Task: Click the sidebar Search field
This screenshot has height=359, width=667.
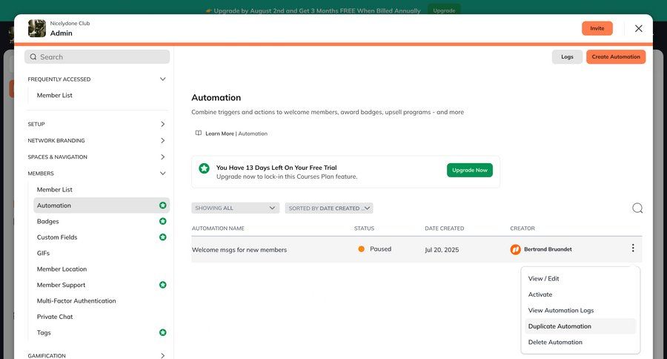Action: (97, 56)
